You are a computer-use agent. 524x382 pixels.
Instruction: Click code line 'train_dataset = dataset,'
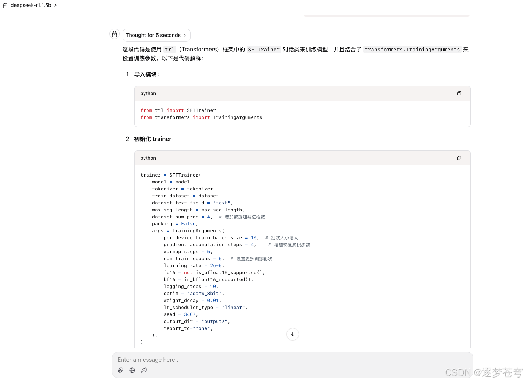click(x=187, y=196)
